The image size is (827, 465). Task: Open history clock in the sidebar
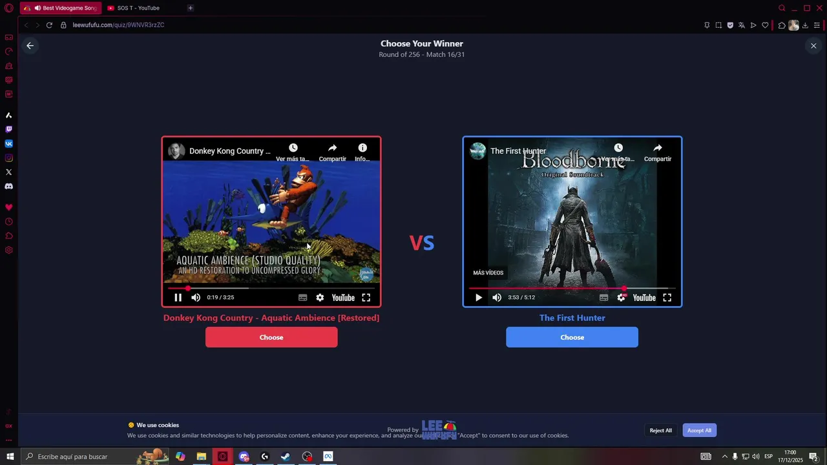[x=9, y=222]
